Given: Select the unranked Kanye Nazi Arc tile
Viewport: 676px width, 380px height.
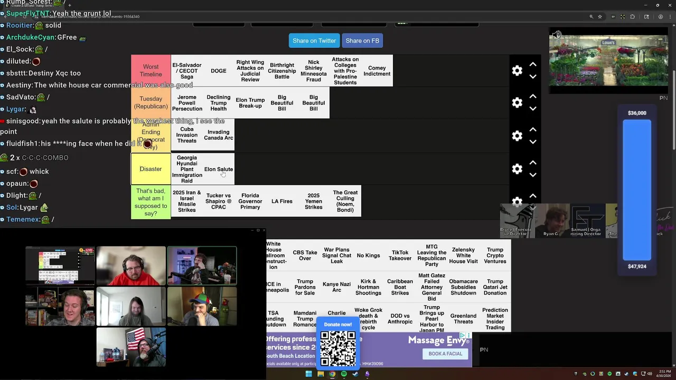Looking at the screenshot, I should 336,287.
